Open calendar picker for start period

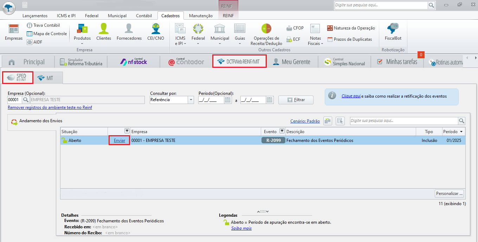point(228,100)
